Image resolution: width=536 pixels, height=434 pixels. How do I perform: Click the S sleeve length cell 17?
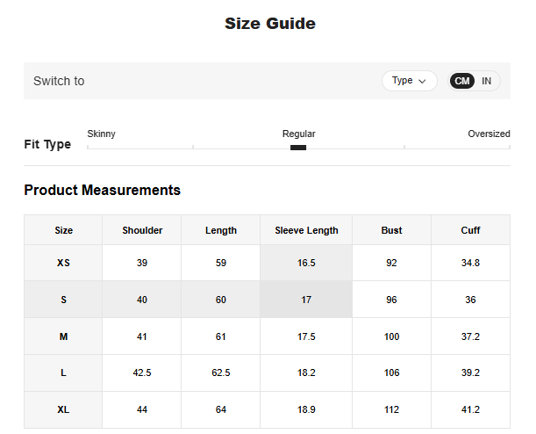306,300
